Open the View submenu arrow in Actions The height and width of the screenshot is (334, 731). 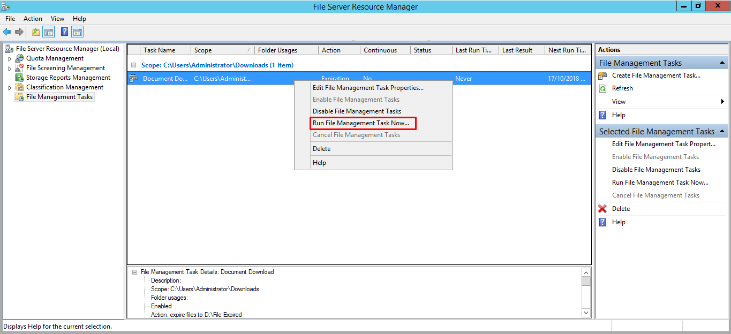722,102
